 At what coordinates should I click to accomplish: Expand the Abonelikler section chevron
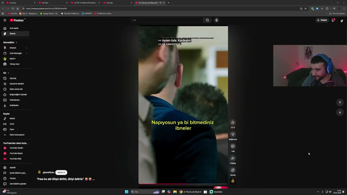coord(16,43)
